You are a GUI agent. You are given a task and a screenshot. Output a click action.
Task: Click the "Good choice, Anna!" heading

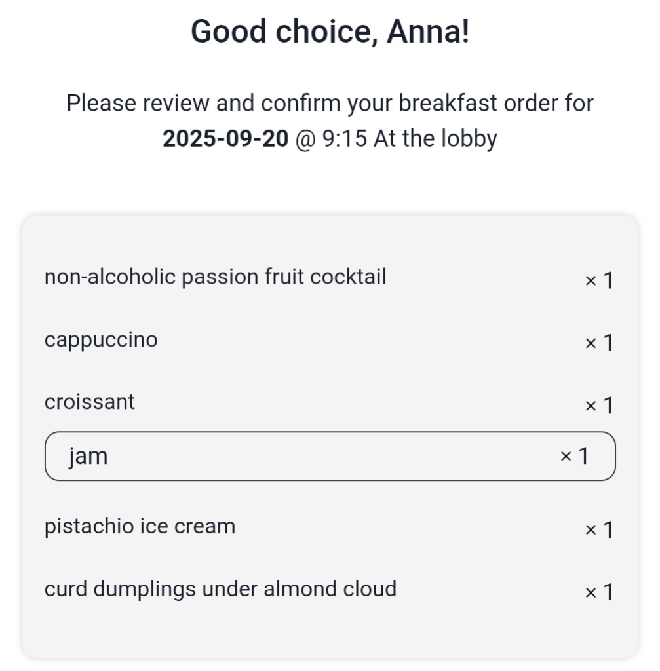330,31
